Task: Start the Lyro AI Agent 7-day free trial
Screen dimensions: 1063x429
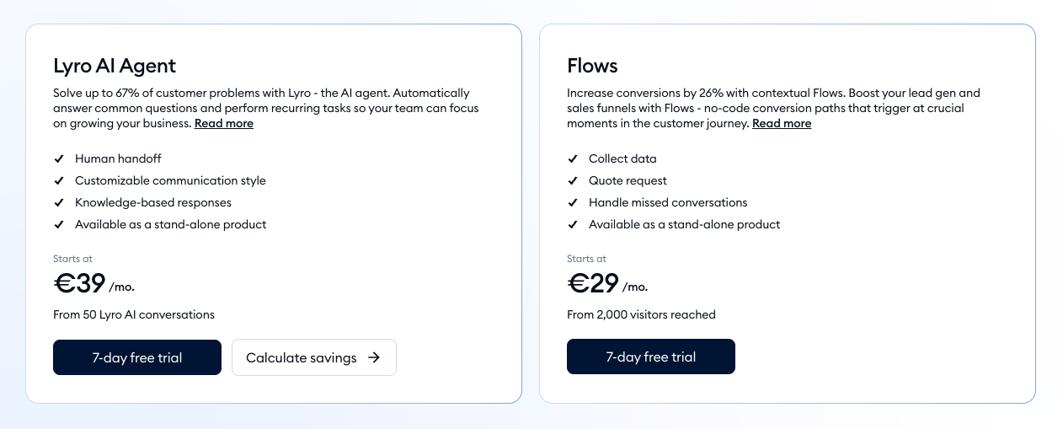Action: coord(137,357)
